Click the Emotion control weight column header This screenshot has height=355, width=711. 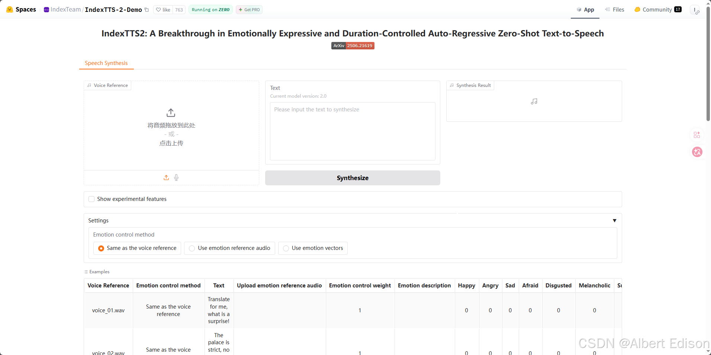pyautogui.click(x=360, y=286)
